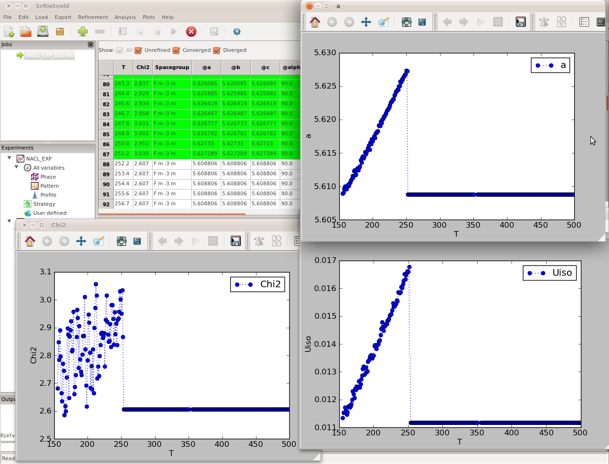Open the Load menu
Screen dimensions: 609x464
point(41,17)
